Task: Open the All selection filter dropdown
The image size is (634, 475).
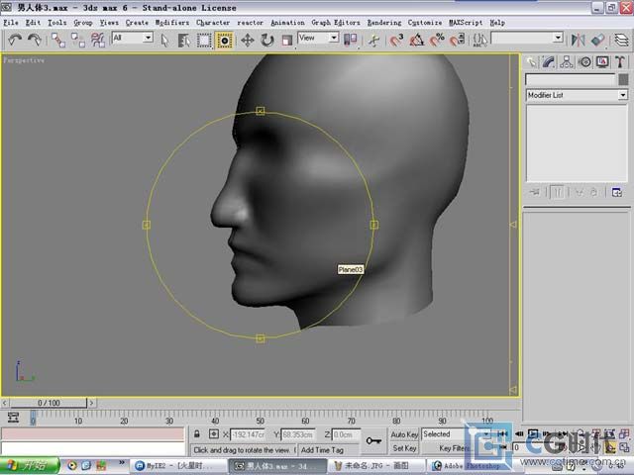Action: click(132, 38)
